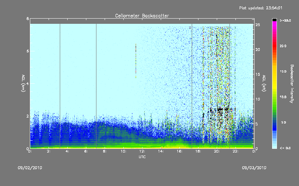Image resolution: width=299 pixels, height=186 pixels.
Task: Click the '8' km tick on left axis
Action: pos(28,19)
